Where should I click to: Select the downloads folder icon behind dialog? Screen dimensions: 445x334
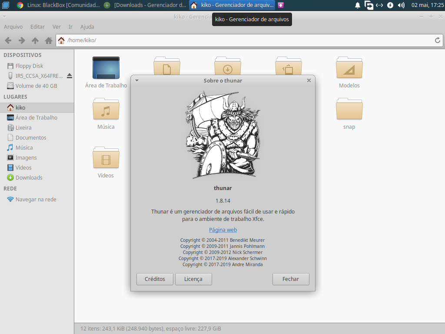point(228,66)
